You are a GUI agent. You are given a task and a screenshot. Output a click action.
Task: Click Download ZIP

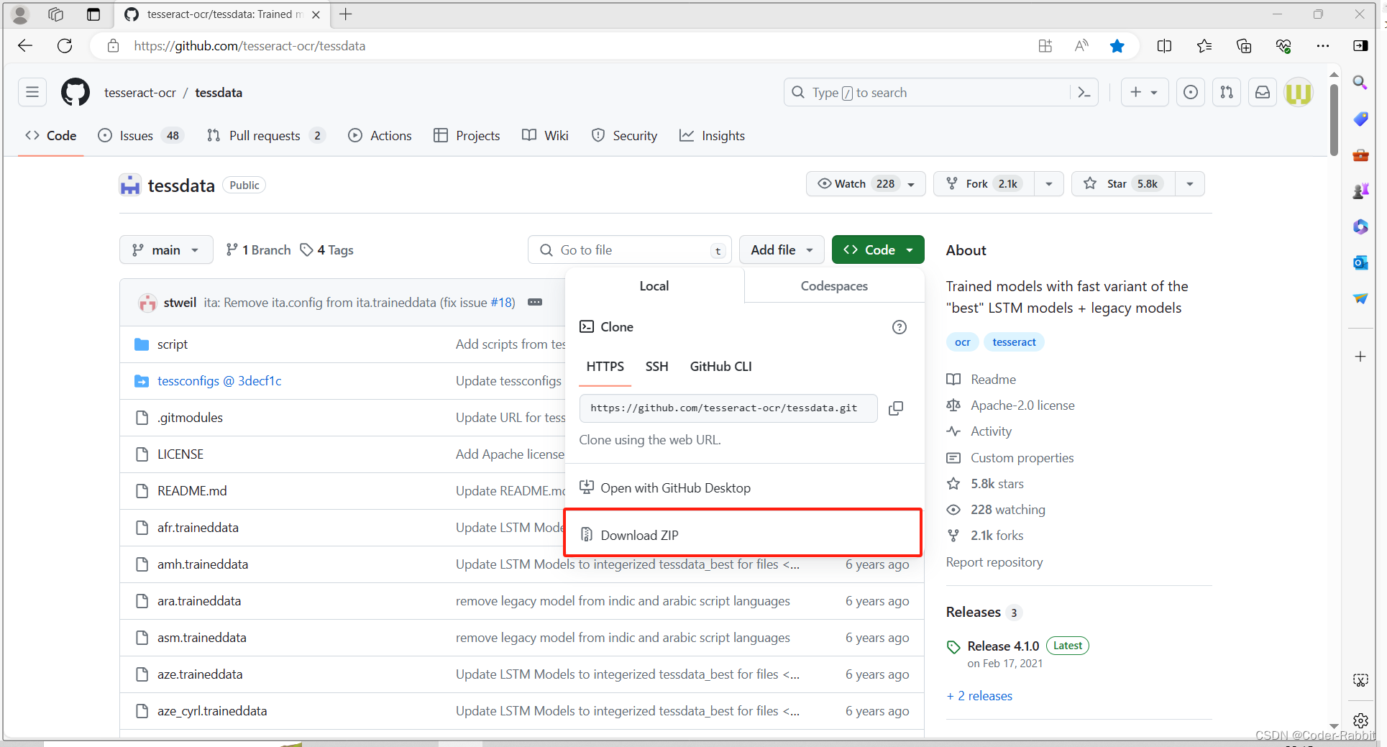[743, 535]
